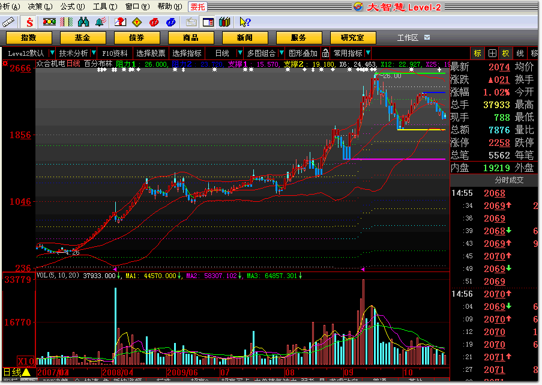The height and width of the screenshot is (385, 542).
Task: Click the 众合机电 stock name label
Action: (51, 64)
